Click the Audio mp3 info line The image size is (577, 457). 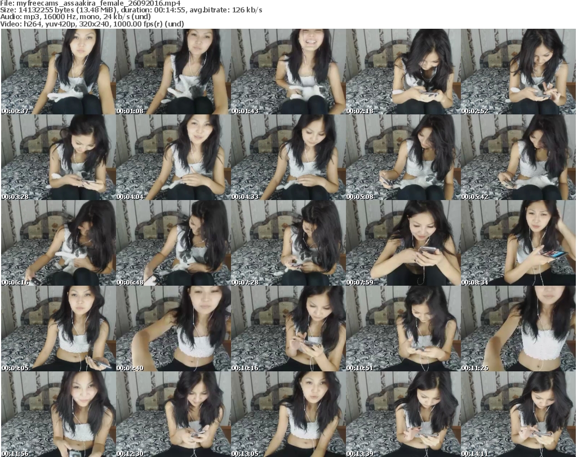point(75,17)
